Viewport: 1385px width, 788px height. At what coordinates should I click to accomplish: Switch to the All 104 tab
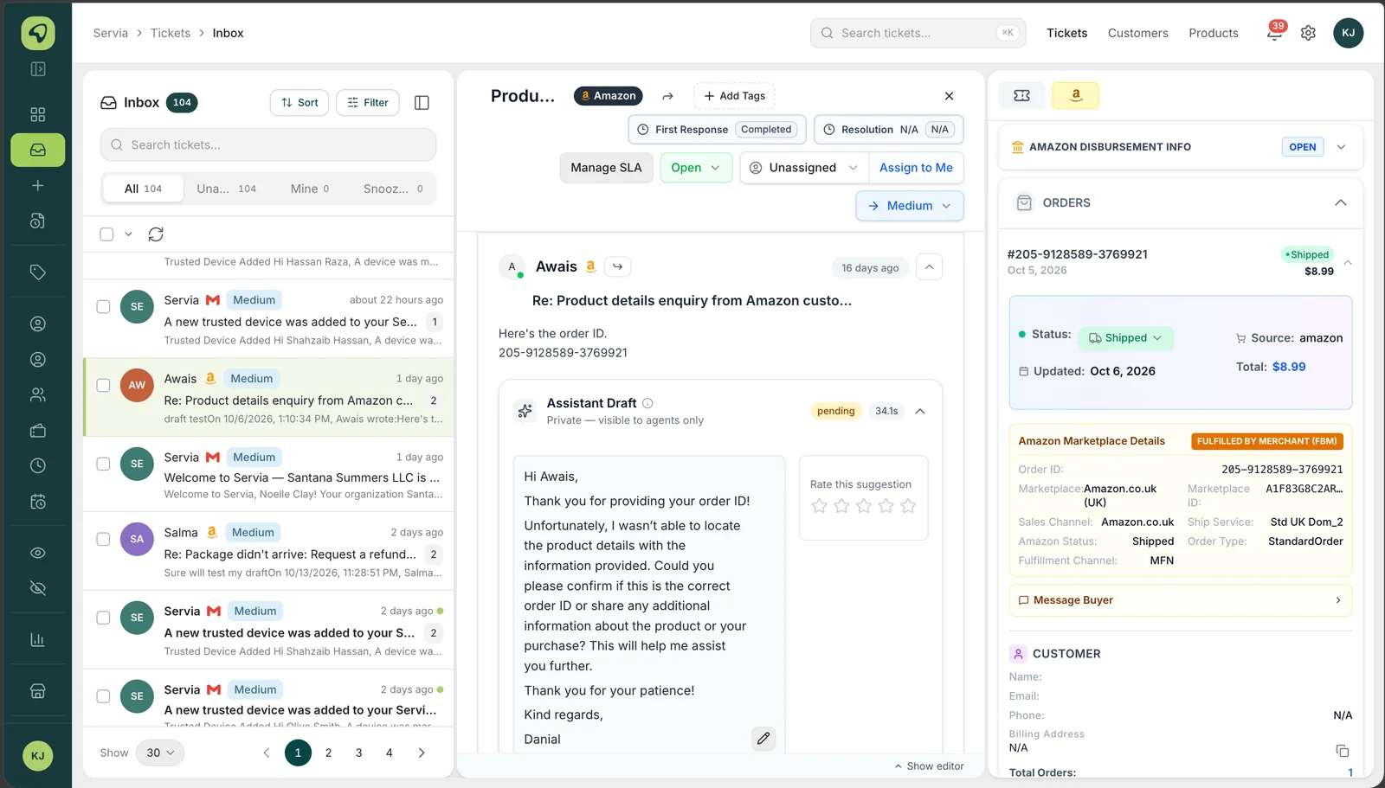point(143,189)
